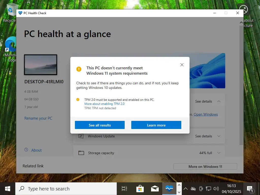Show hidden system tray icons
Image resolution: width=260 pixels, height=195 pixels.
[186, 189]
